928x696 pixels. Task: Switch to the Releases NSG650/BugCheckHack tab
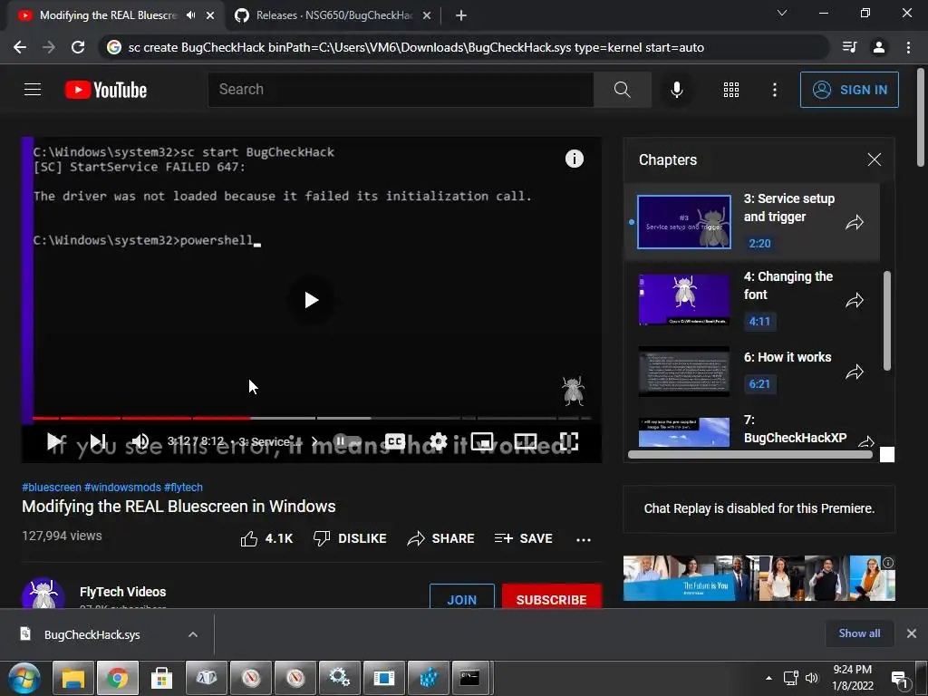333,15
